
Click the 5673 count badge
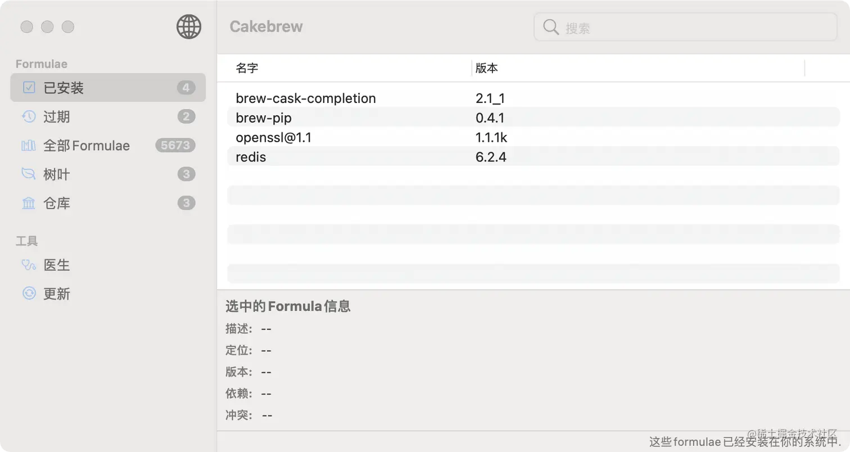[x=175, y=145]
